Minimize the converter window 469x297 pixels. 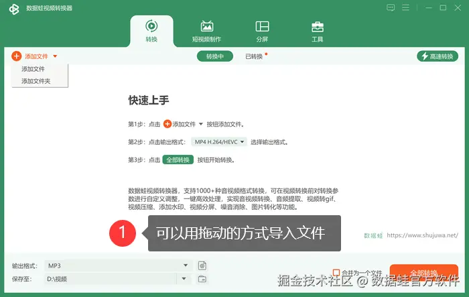429,7
